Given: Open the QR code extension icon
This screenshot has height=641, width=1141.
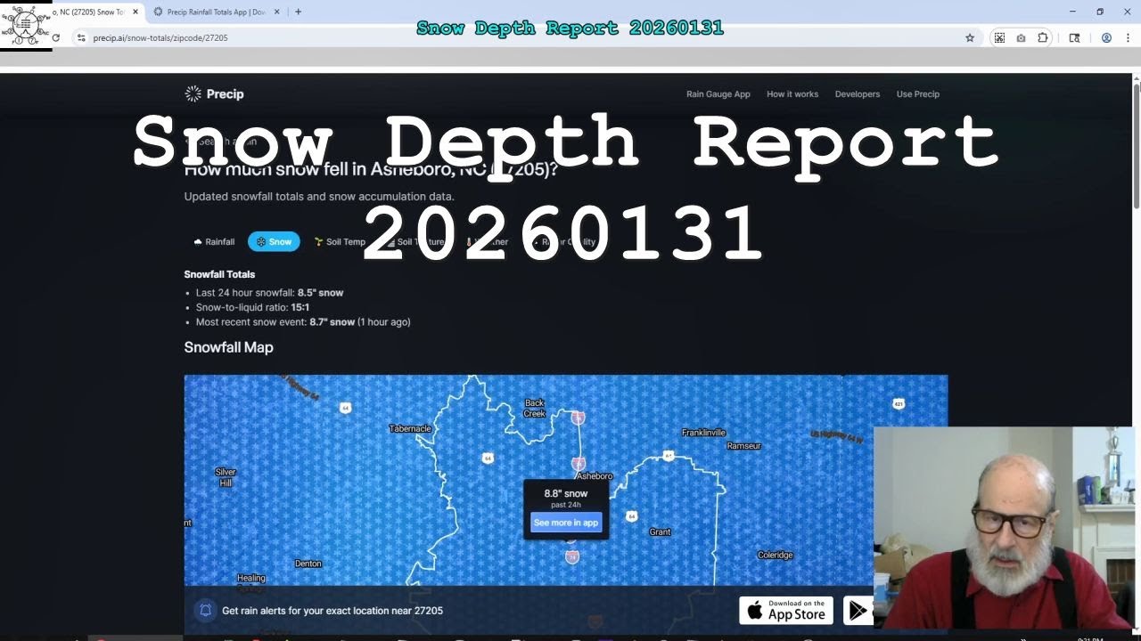Looking at the screenshot, I should [999, 37].
